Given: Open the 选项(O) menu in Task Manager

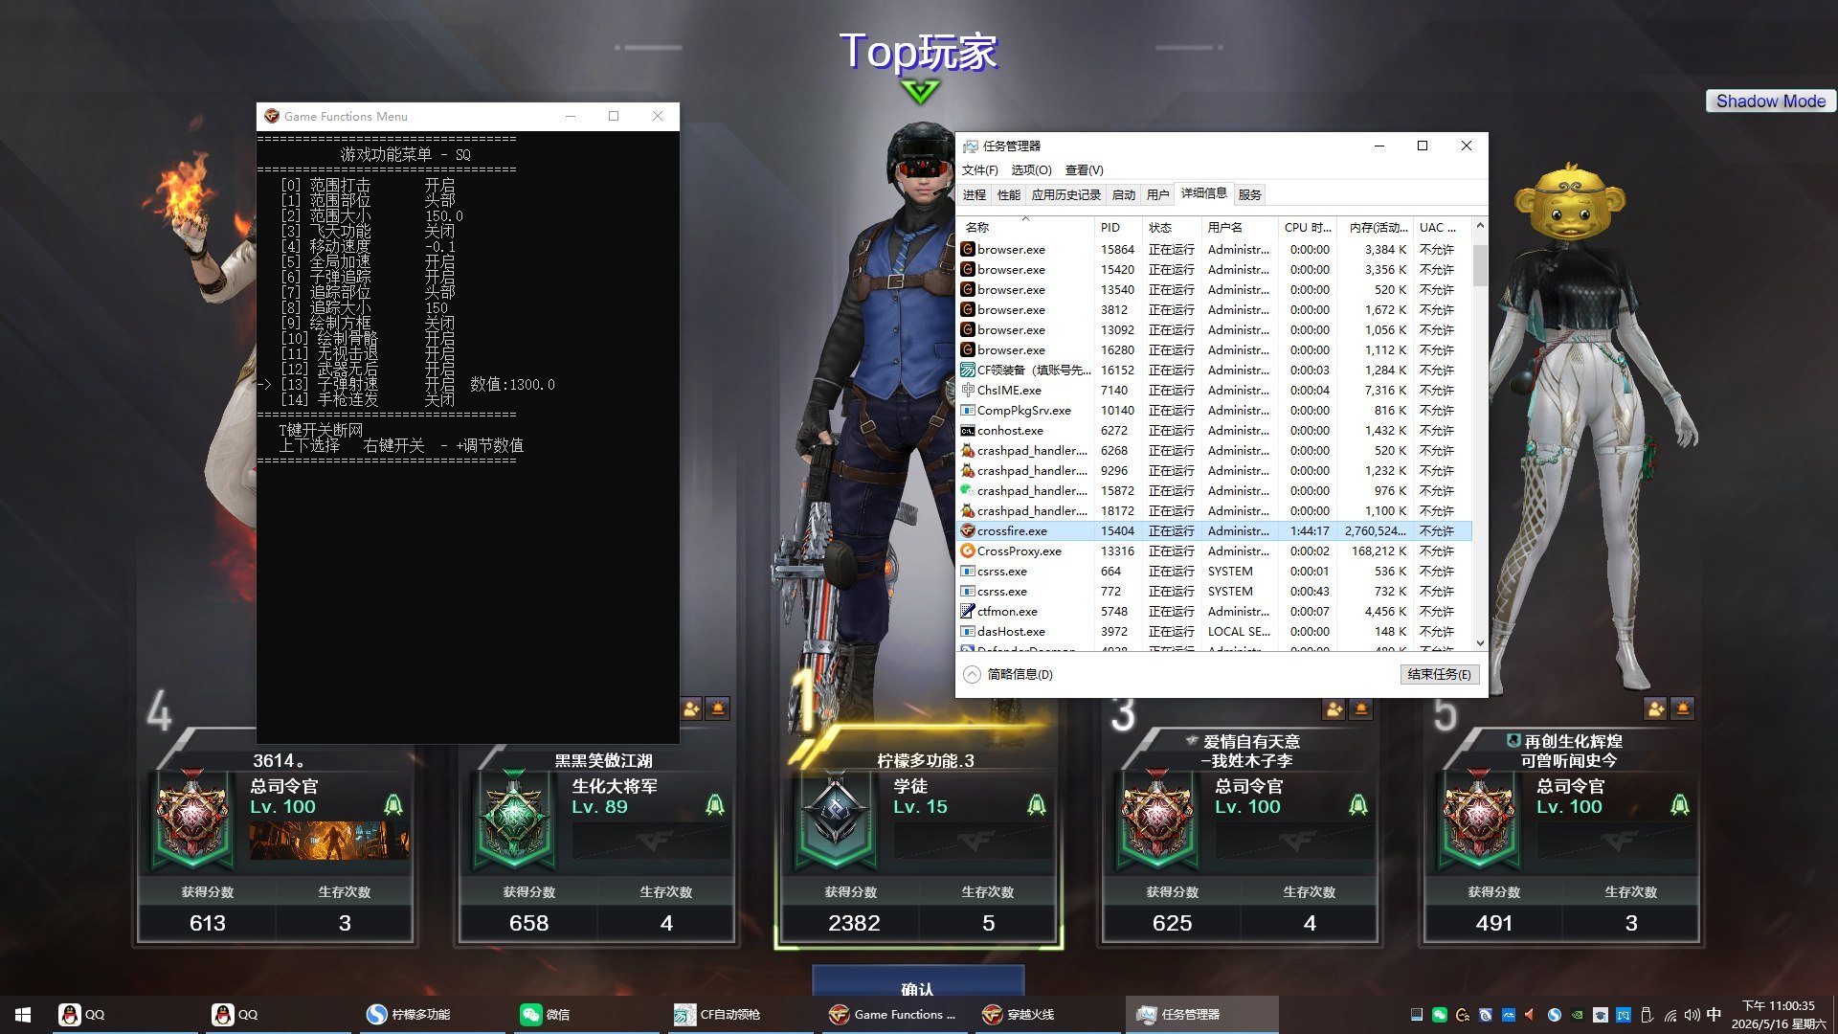Looking at the screenshot, I should pyautogui.click(x=1031, y=169).
